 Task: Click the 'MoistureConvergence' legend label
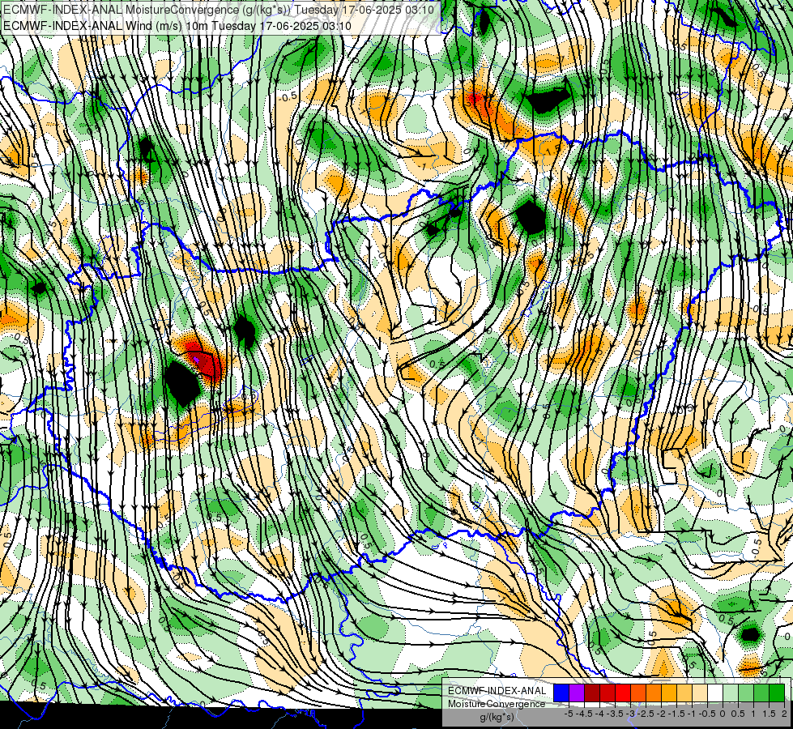497,704
